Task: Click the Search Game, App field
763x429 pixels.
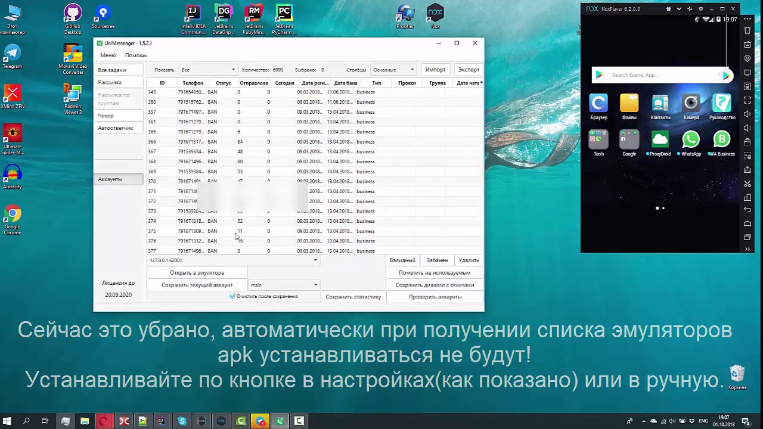Action: [656, 75]
